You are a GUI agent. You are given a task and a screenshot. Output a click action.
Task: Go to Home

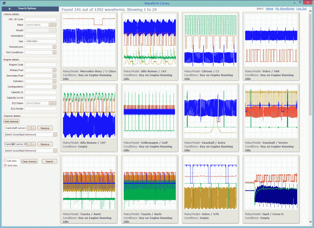coord(270,9)
